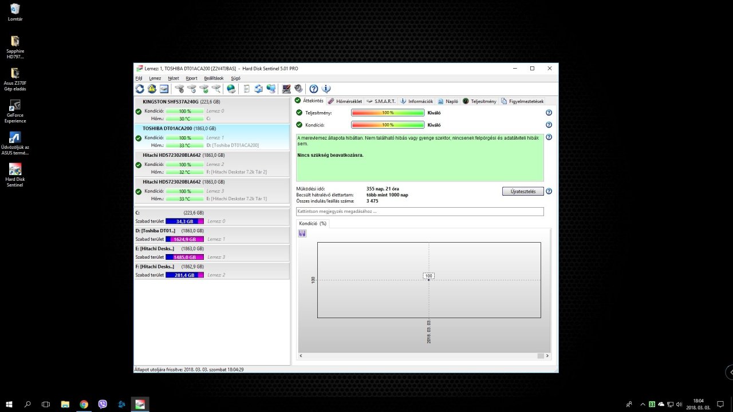Open Viber from the taskbar
Screen dimensions: 733x412
(103, 404)
